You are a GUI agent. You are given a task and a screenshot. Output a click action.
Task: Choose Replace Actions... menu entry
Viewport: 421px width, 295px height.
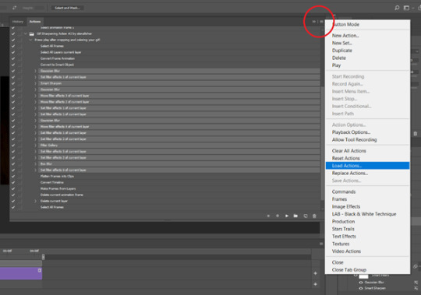click(367, 173)
